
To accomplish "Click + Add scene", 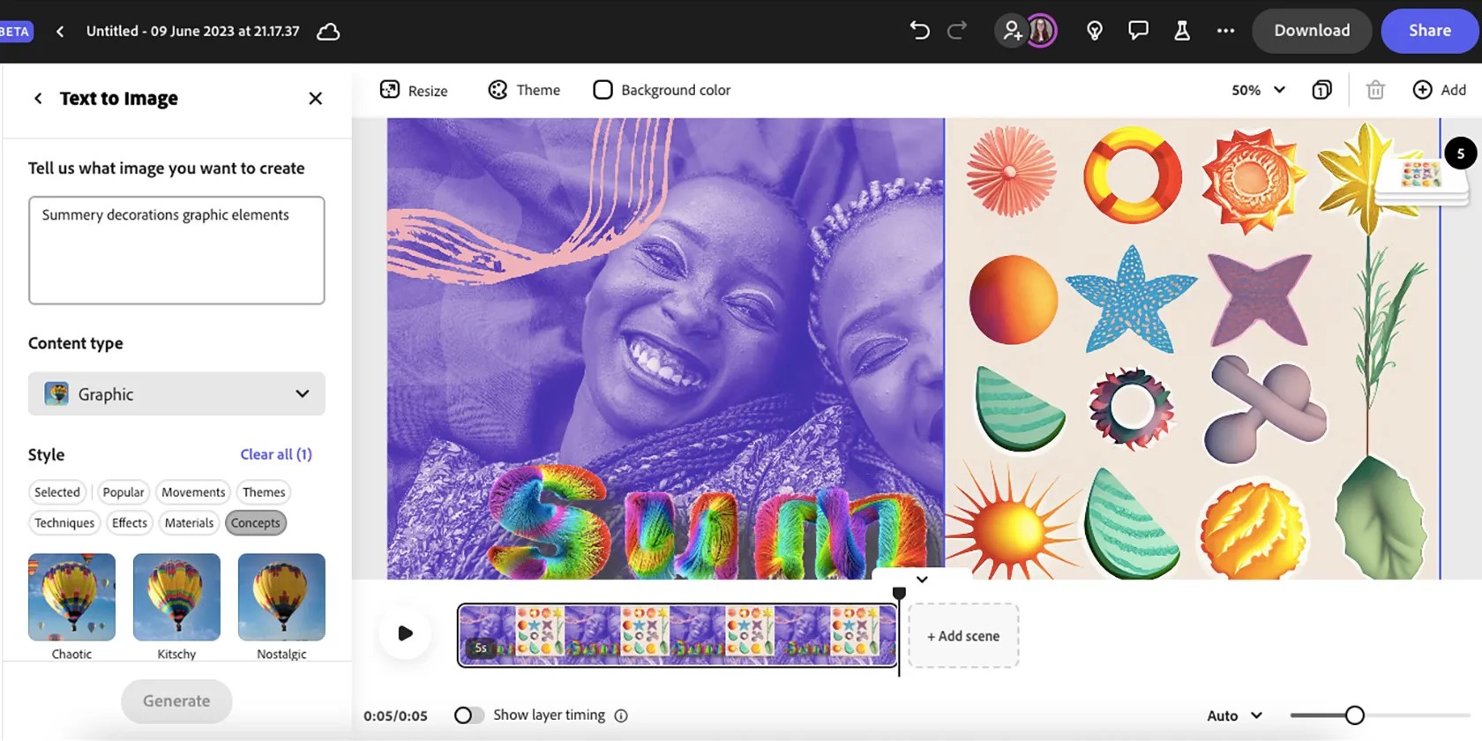I will coord(963,636).
